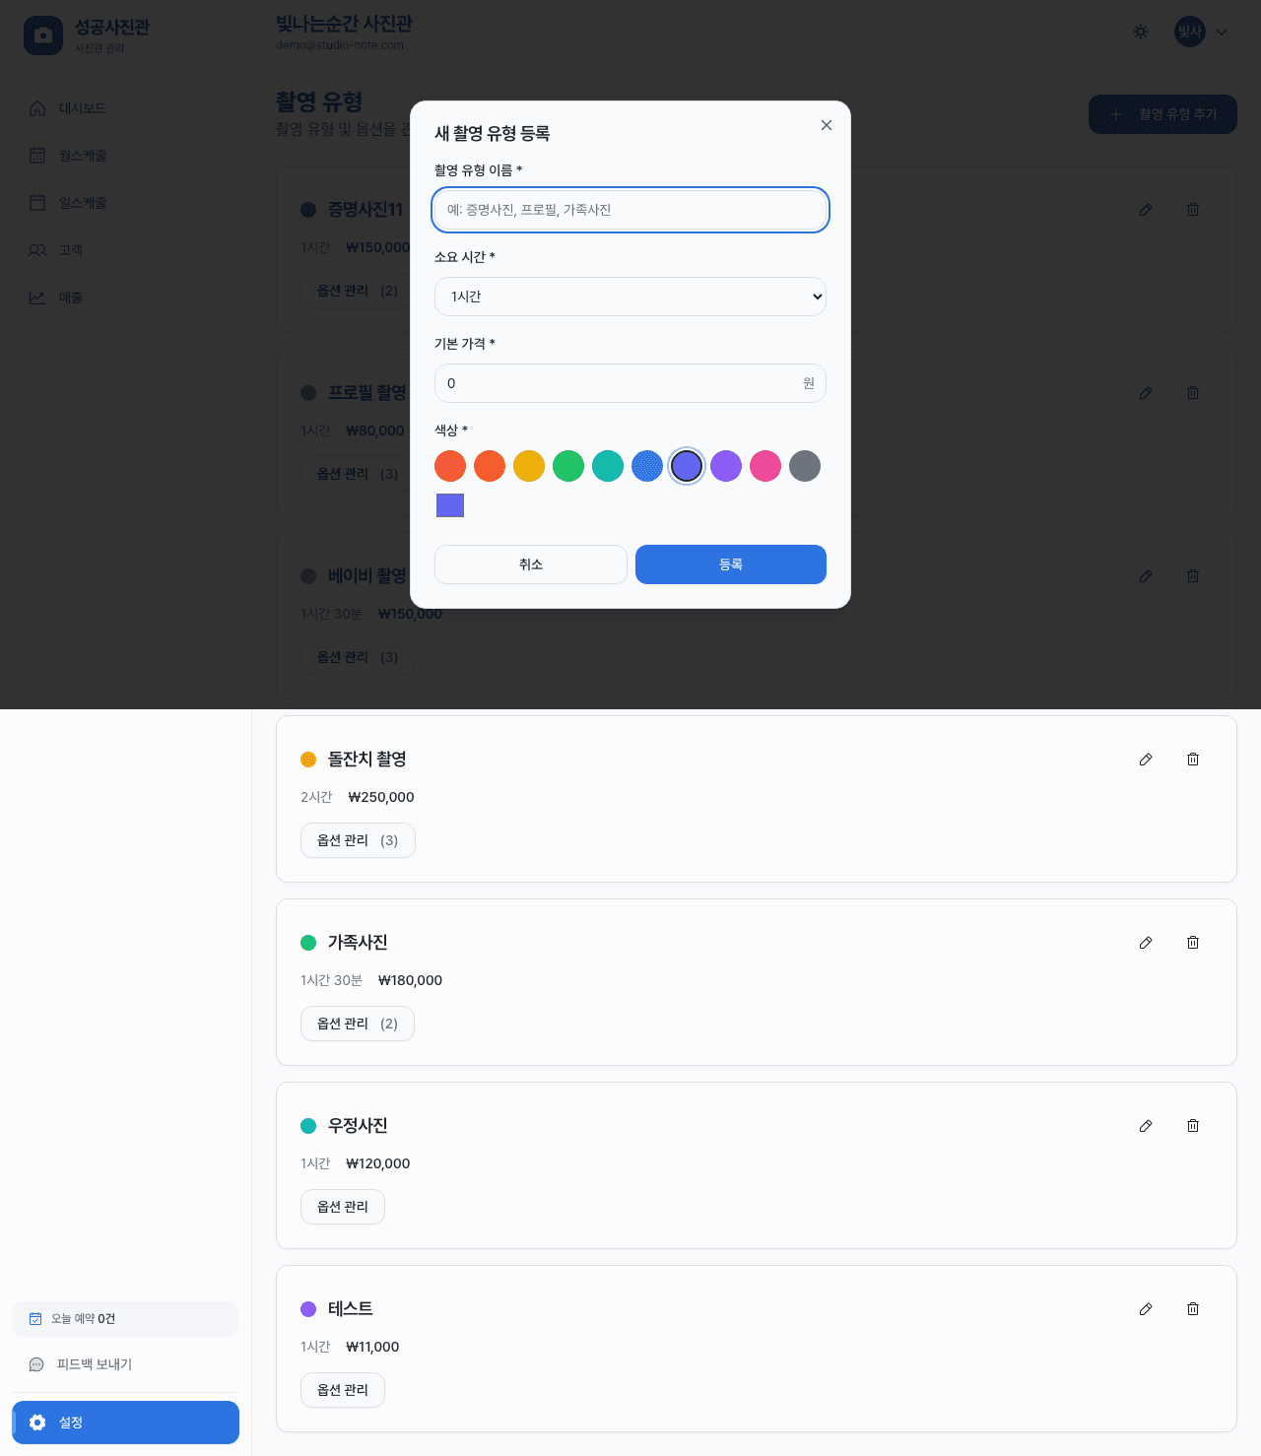Image resolution: width=1261 pixels, height=1456 pixels.
Task: Open the custom color picker square
Action: 450,505
